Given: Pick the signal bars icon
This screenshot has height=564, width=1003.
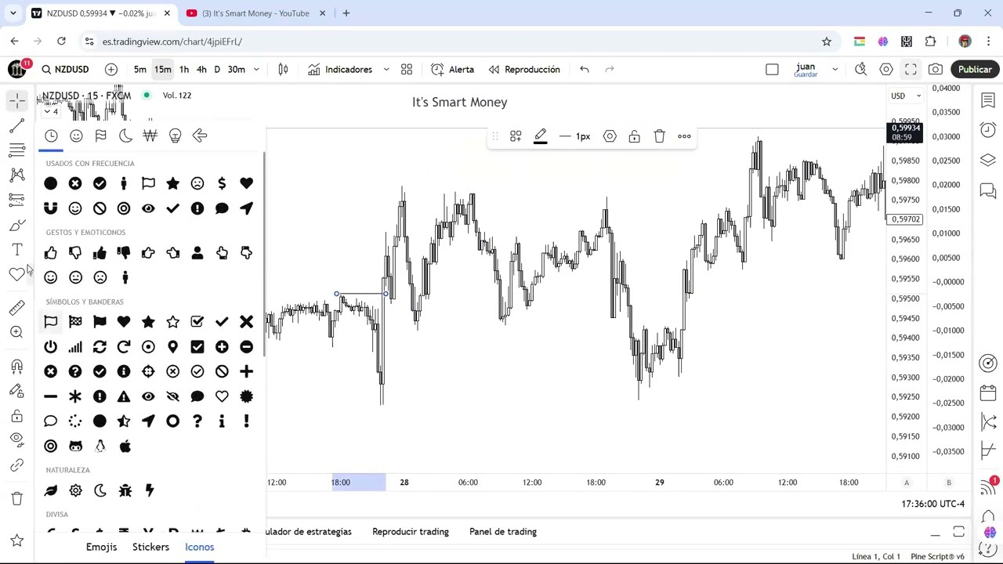Looking at the screenshot, I should tap(75, 347).
